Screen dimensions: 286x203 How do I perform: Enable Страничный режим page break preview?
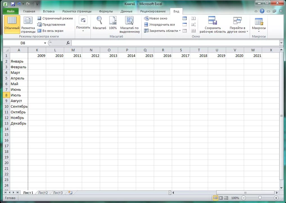(55, 18)
